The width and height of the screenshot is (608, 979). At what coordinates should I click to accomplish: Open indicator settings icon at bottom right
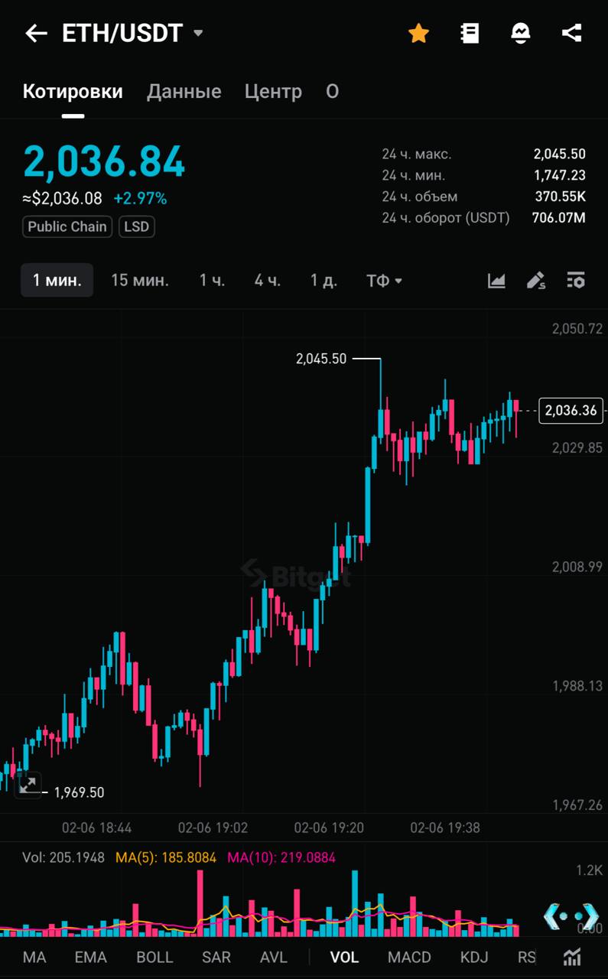click(x=572, y=957)
